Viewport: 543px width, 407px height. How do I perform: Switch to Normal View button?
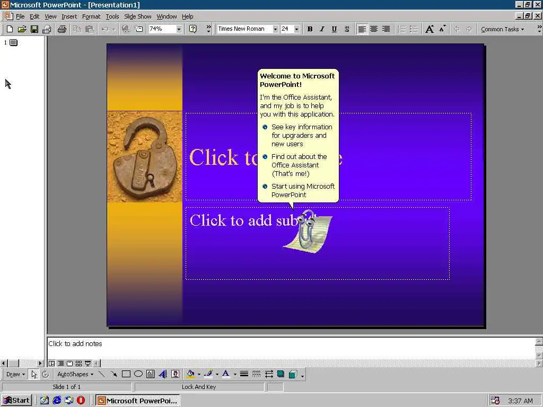[x=51, y=364]
